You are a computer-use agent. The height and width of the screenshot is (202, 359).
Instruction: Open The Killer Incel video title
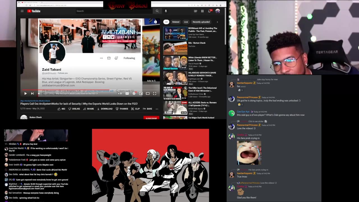pyautogui.click(x=202, y=89)
